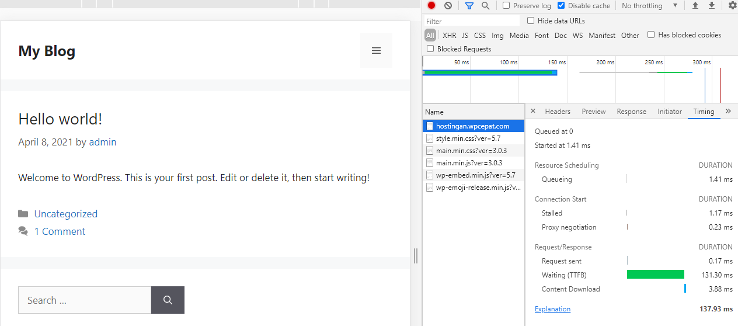
Task: Close the request details pane
Action: 532,111
